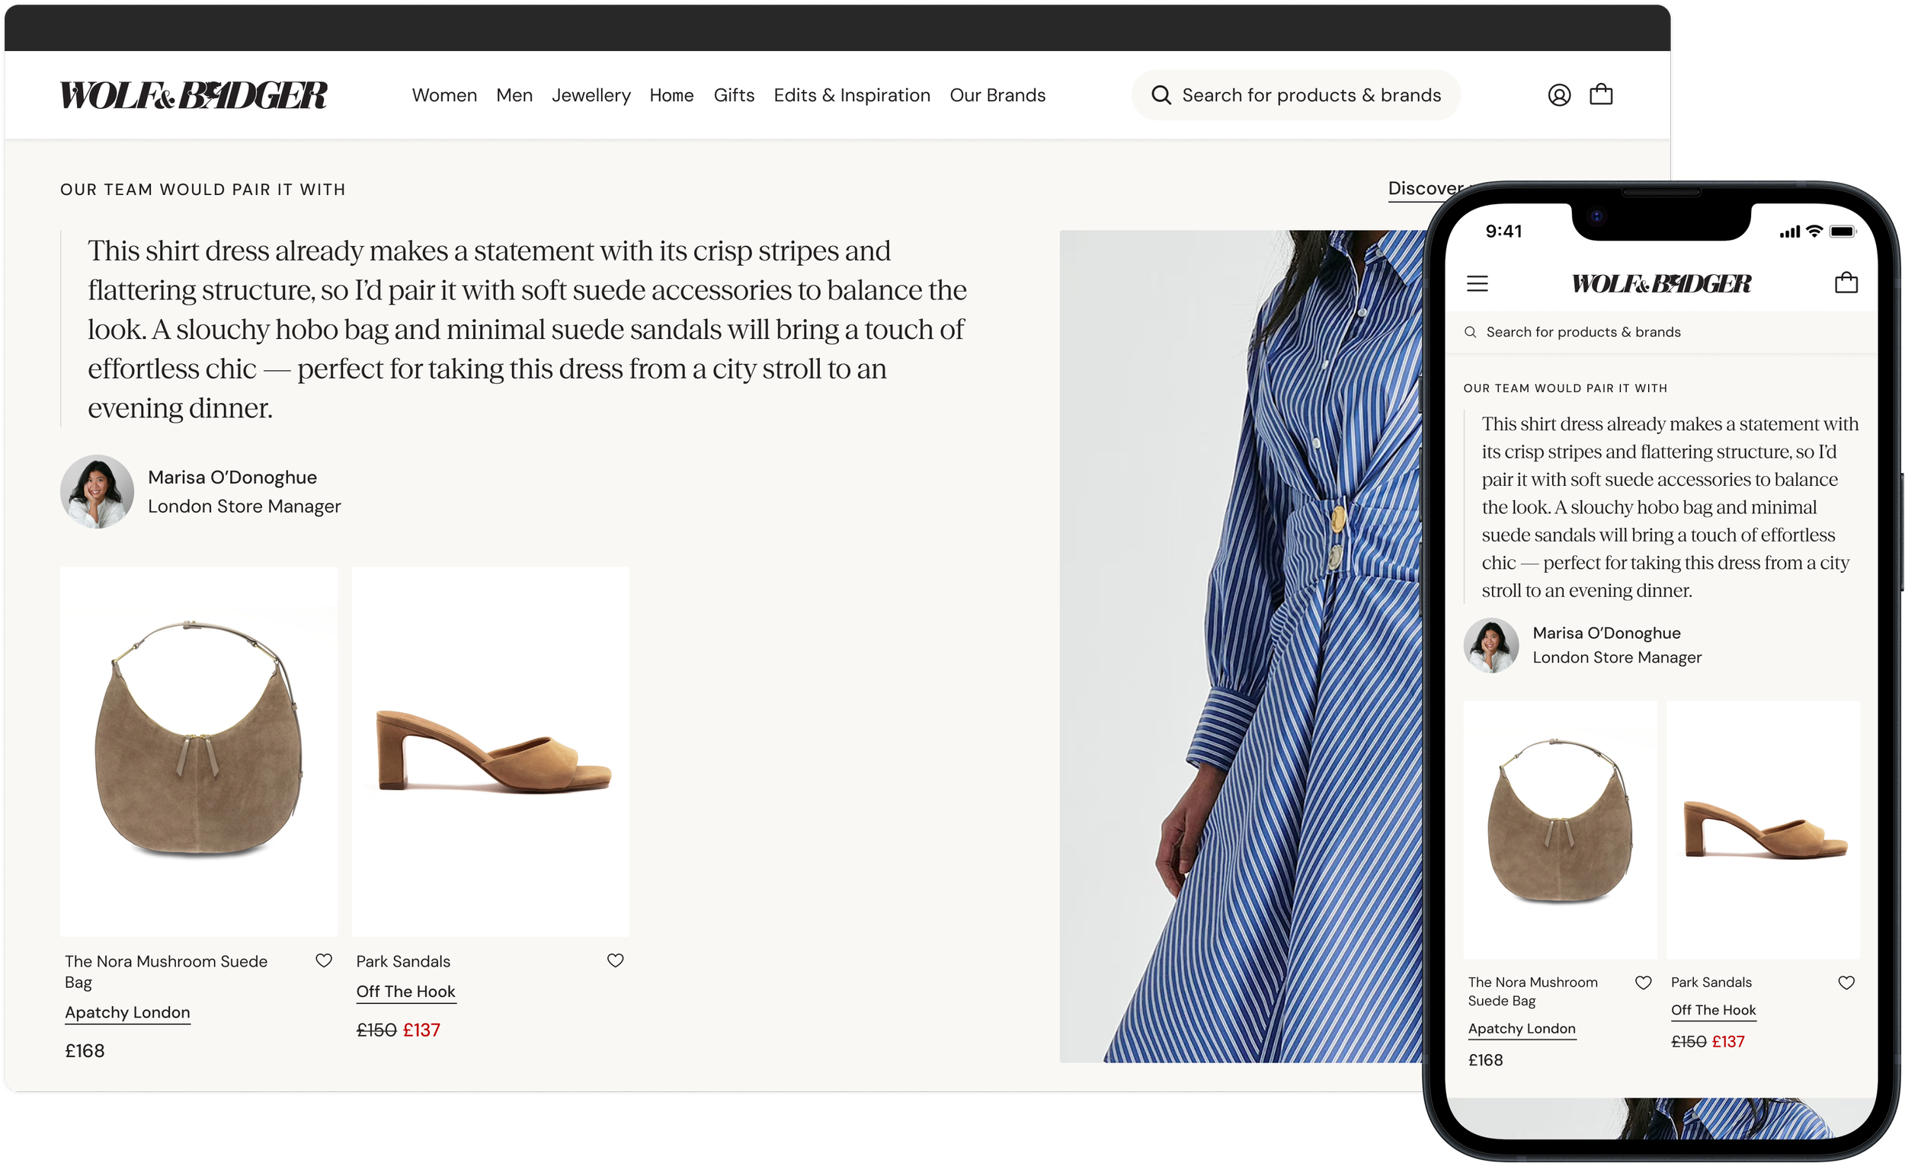Open the Jewellery menu item
Viewport: 1905px width, 1166px height.
tap(591, 95)
